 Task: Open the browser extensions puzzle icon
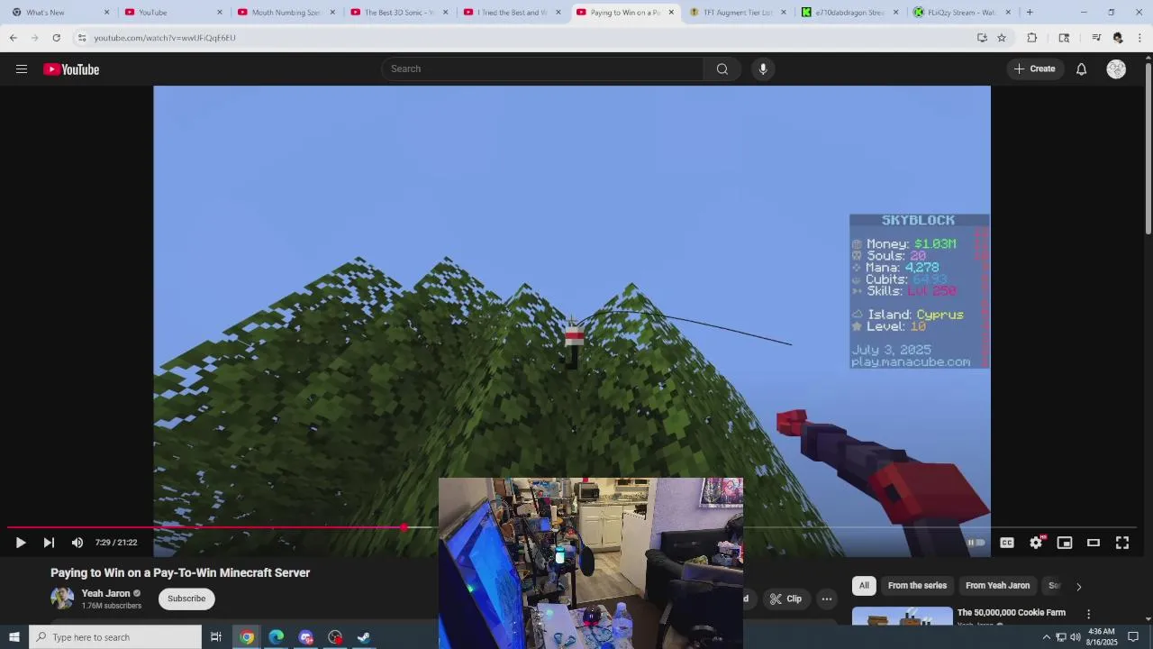1032,38
